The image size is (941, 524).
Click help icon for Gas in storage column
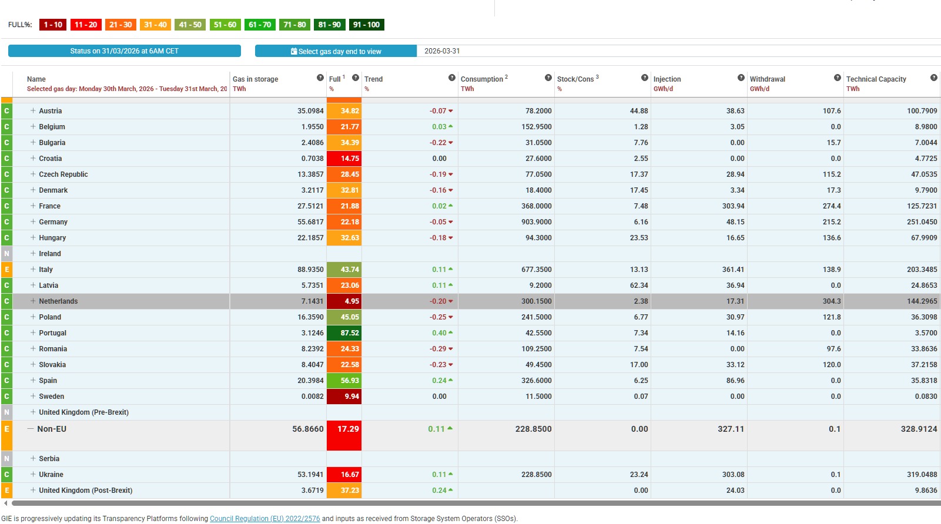pyautogui.click(x=320, y=78)
